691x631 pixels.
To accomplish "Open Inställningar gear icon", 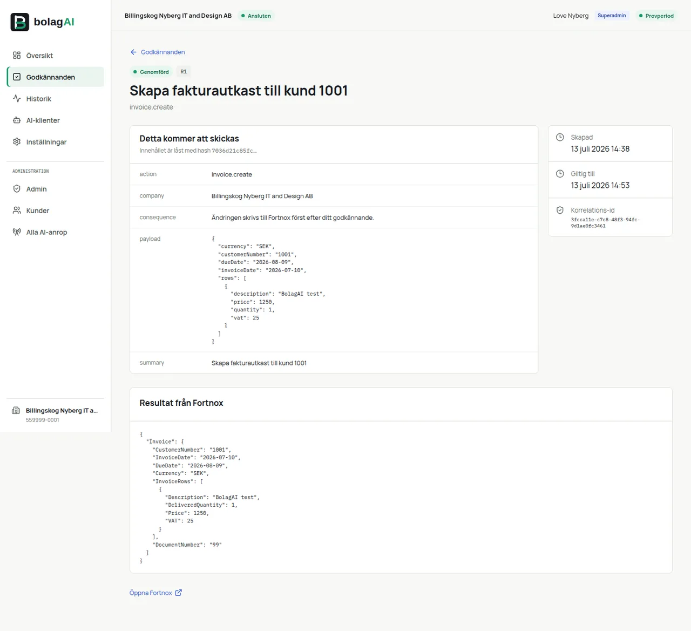I will click(17, 142).
